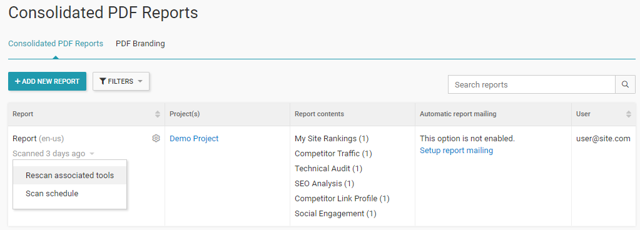Click user@site.com cell
Viewport: 640px width, 230px height.
coord(603,139)
